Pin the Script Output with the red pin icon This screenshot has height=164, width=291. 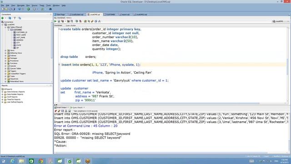tap(55, 111)
